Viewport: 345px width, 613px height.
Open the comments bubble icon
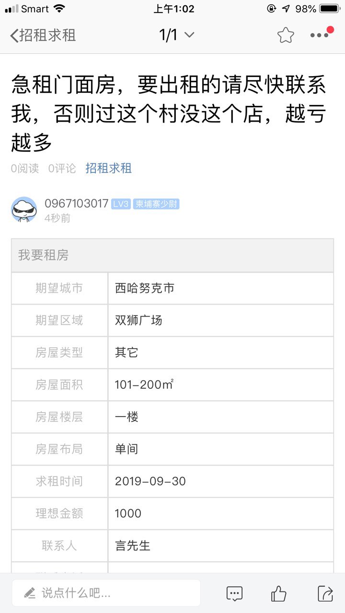coord(234,594)
